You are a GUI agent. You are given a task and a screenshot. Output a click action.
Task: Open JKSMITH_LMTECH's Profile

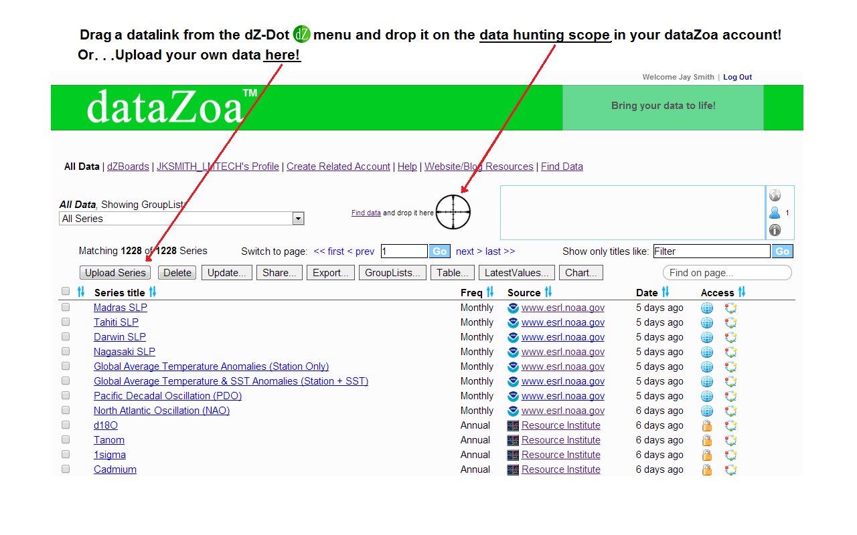click(x=218, y=167)
